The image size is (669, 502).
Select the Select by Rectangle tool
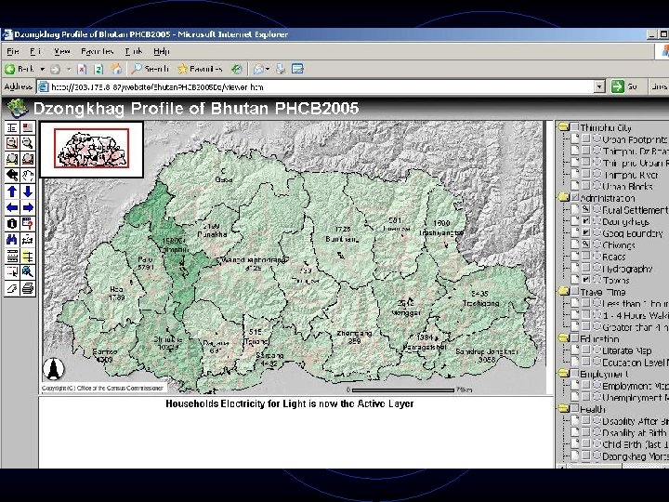click(x=12, y=271)
